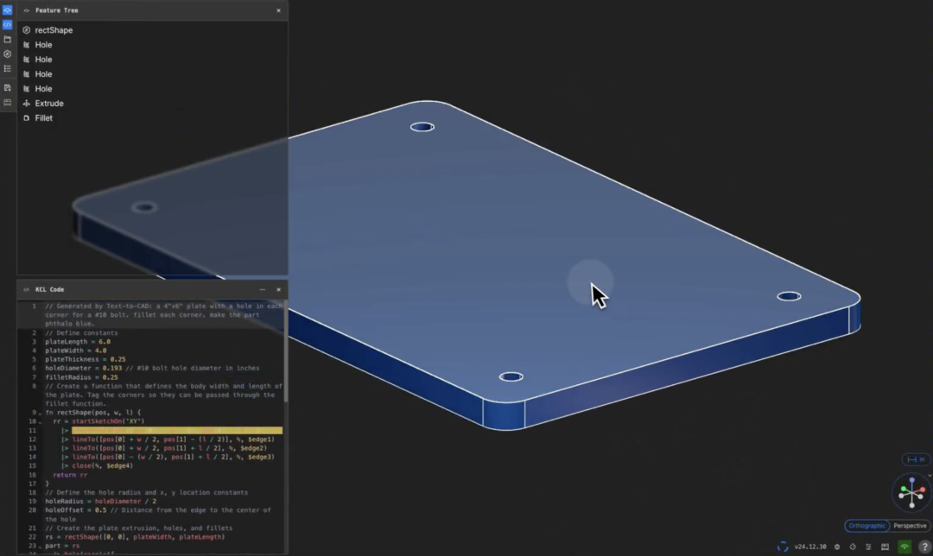Click code line 'plateThickness = 0.25'

pyautogui.click(x=85, y=360)
